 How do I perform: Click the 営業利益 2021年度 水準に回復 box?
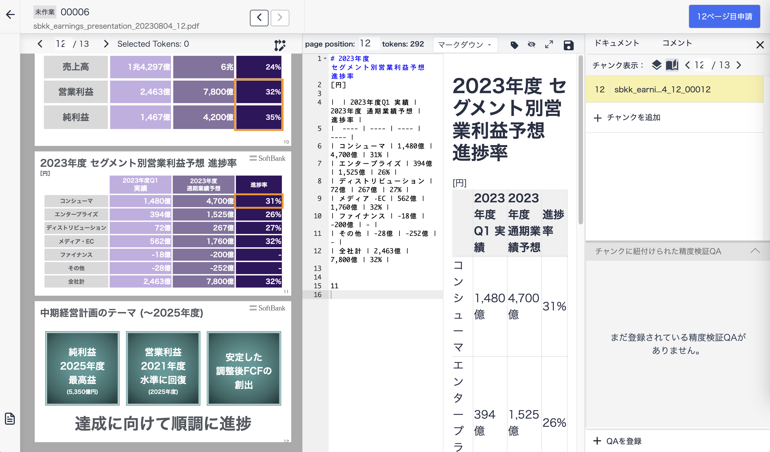(x=163, y=368)
